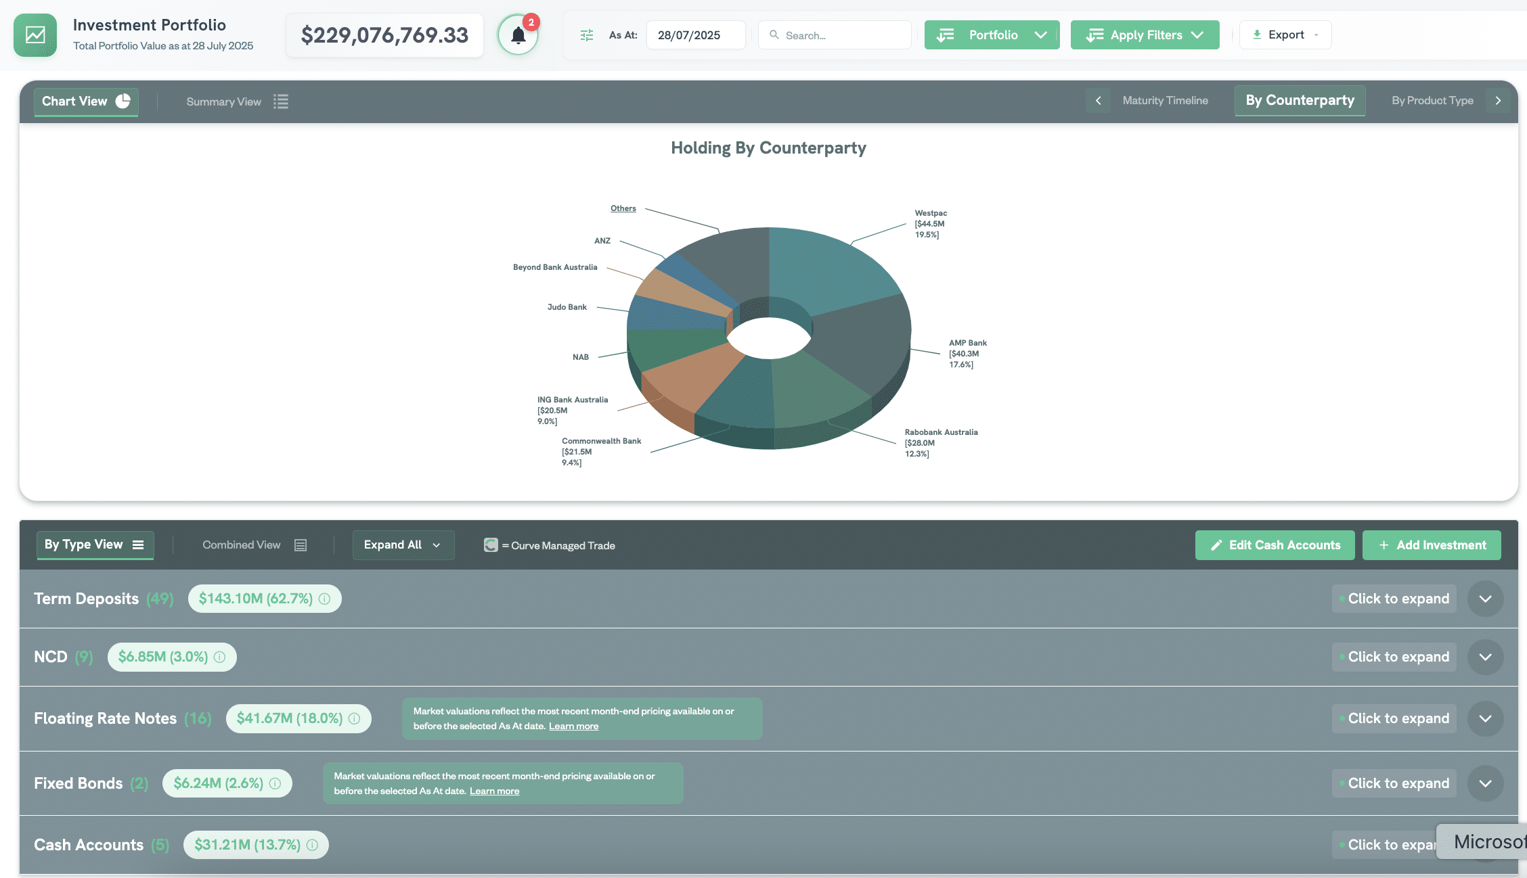Click the info icon on Fixed Bonds badge
Viewport: 1527px width, 878px height.
[x=275, y=783]
